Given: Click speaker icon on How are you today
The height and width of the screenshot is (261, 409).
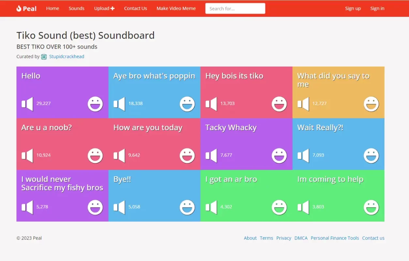Looking at the screenshot, I should pos(119,156).
